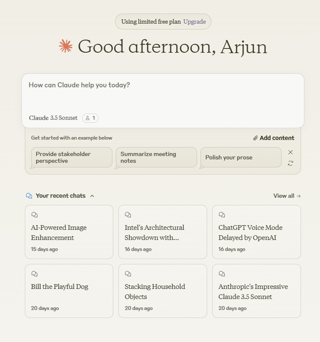Select the Provide stakeholder perspective example
This screenshot has width=320, height=342.
[72, 157]
